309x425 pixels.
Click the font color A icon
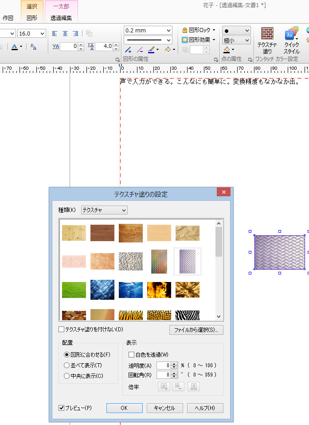pyautogui.click(x=15, y=47)
